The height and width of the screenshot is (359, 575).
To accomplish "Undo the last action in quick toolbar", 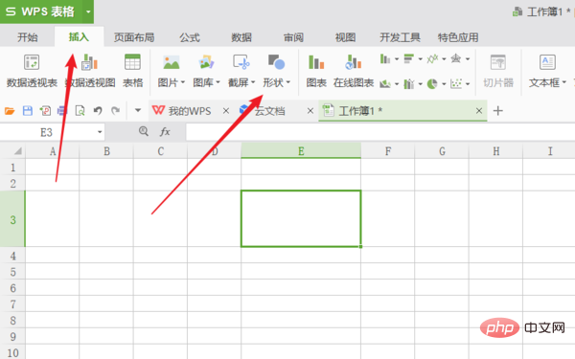I will tap(98, 111).
